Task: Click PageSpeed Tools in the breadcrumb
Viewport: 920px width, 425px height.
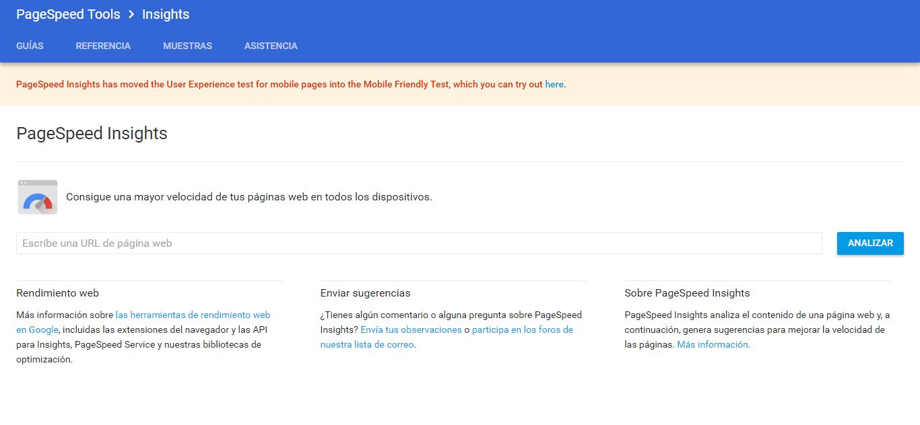Action: pyautogui.click(x=68, y=14)
